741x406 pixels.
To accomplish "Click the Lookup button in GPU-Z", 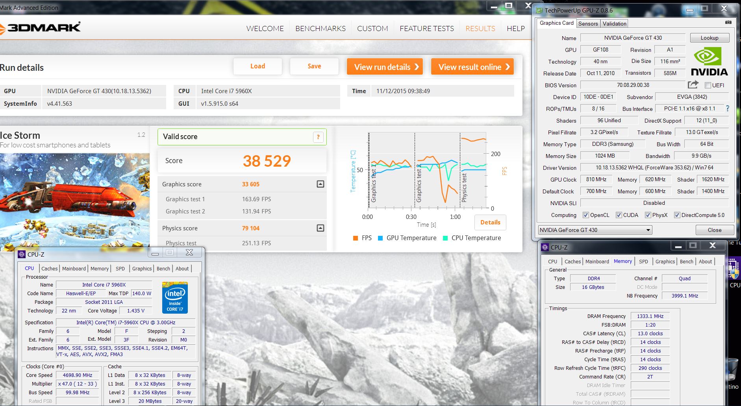I will [710, 38].
